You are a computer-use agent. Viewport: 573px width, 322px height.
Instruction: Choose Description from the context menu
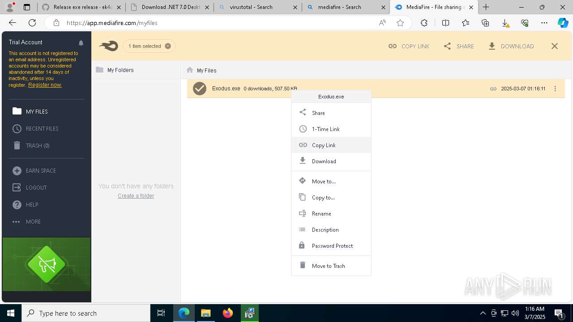pyautogui.click(x=331, y=229)
